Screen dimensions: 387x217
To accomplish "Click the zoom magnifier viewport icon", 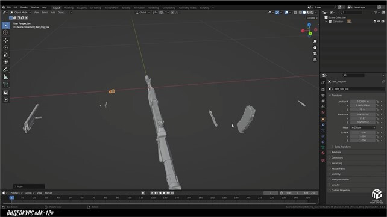I will point(315,41).
